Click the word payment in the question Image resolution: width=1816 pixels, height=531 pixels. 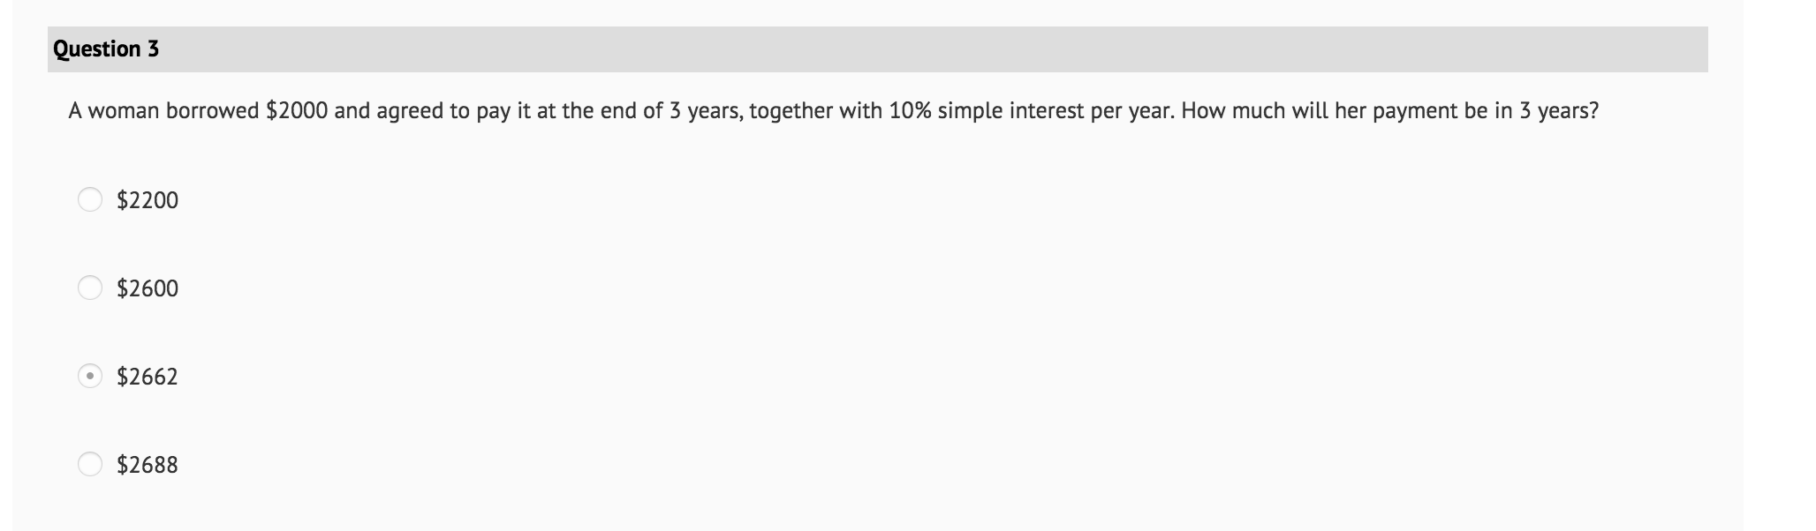1416,112
